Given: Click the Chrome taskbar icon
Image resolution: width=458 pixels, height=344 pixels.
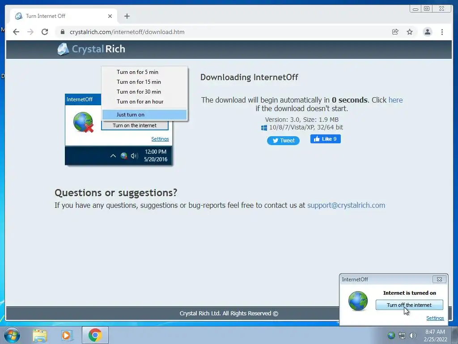Looking at the screenshot, I should 95,335.
